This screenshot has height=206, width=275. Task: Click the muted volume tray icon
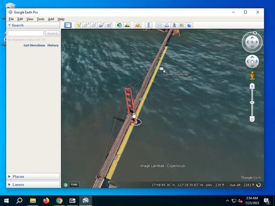pyautogui.click(x=240, y=201)
